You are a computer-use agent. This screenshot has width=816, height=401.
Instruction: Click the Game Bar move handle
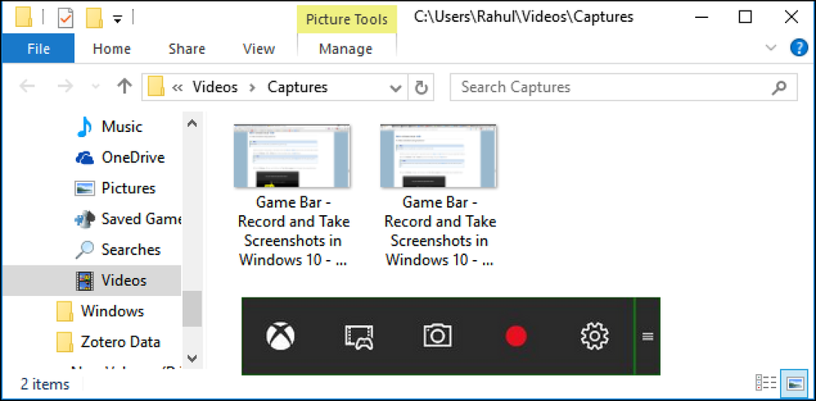click(647, 337)
